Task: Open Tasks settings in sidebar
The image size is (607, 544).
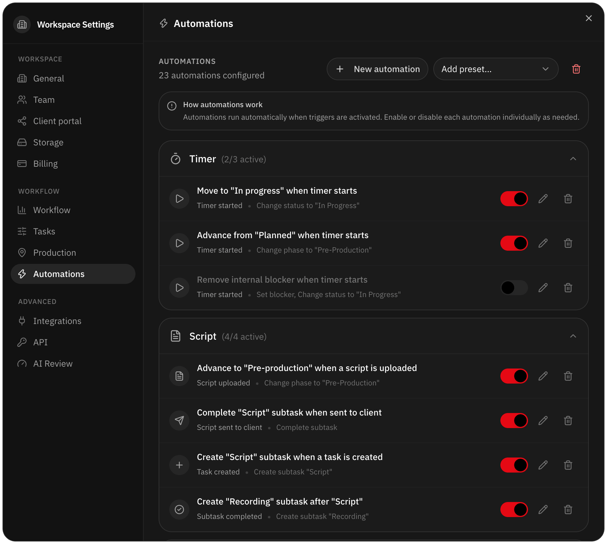Action: coord(73,231)
